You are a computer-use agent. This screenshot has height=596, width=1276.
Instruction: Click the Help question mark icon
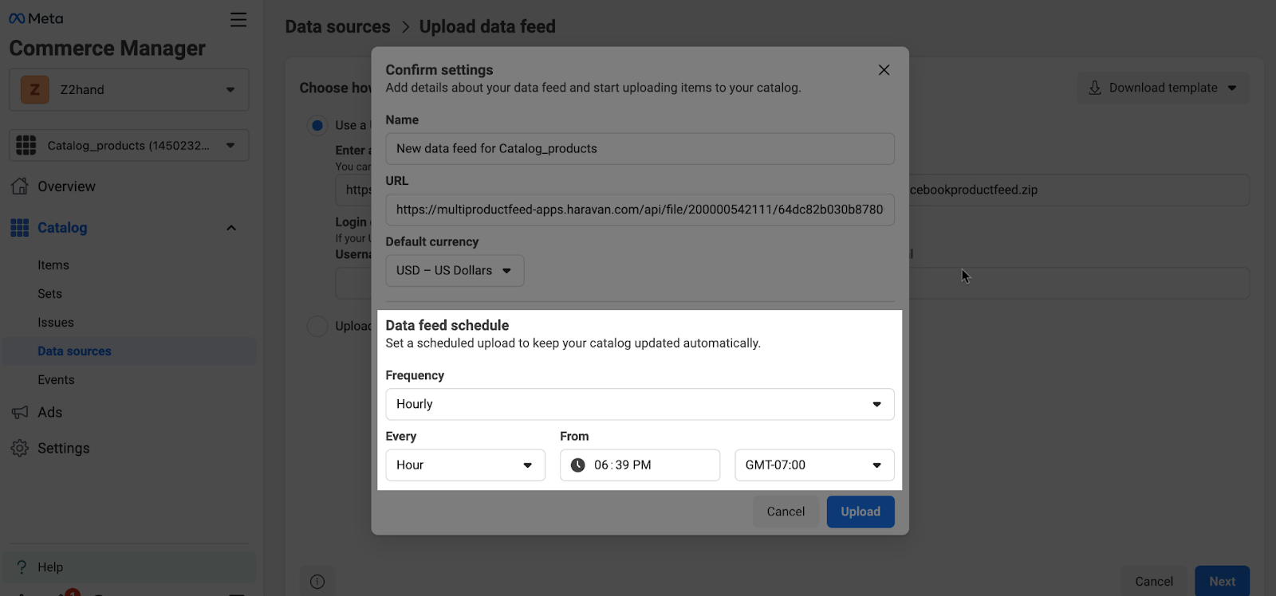[x=22, y=567]
